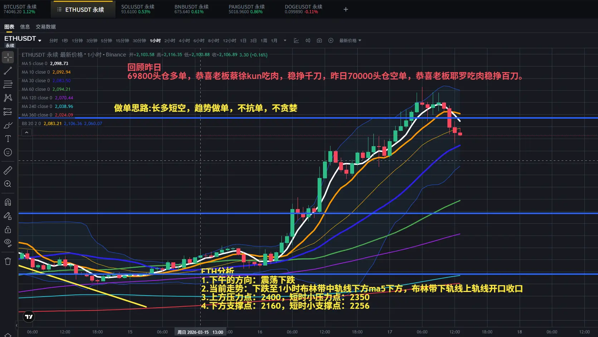
Task: Open the 交易数据 trading data tab
Action: click(46, 27)
